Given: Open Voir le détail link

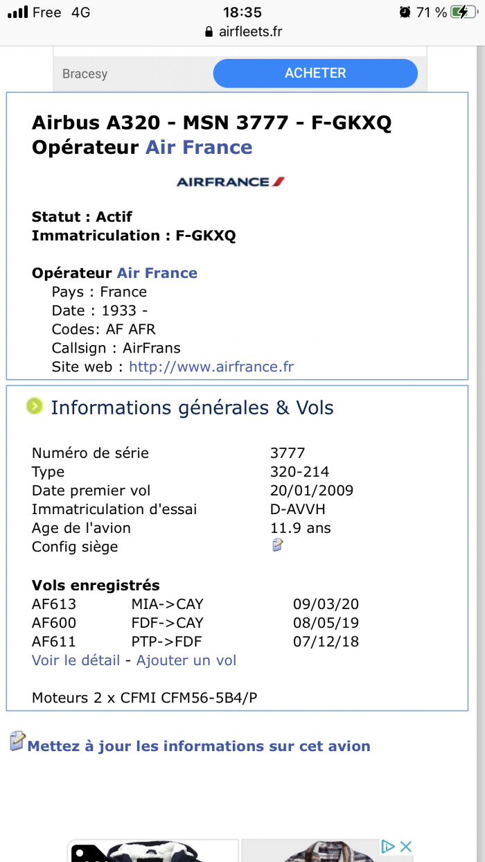Looking at the screenshot, I should 76,660.
